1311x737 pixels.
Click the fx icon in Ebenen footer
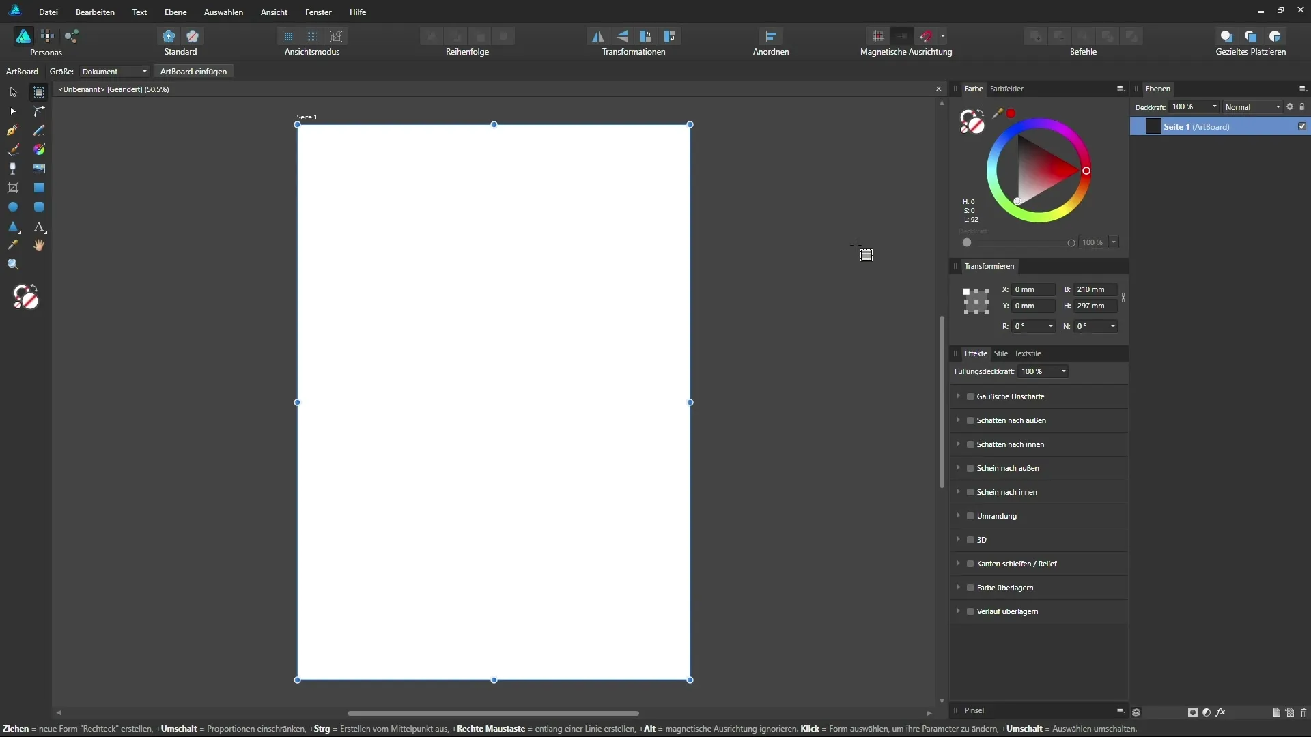click(x=1221, y=712)
